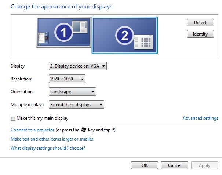Click the number 1 circle badge

(x=63, y=32)
